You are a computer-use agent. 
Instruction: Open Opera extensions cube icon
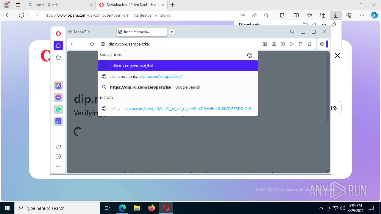(322, 44)
